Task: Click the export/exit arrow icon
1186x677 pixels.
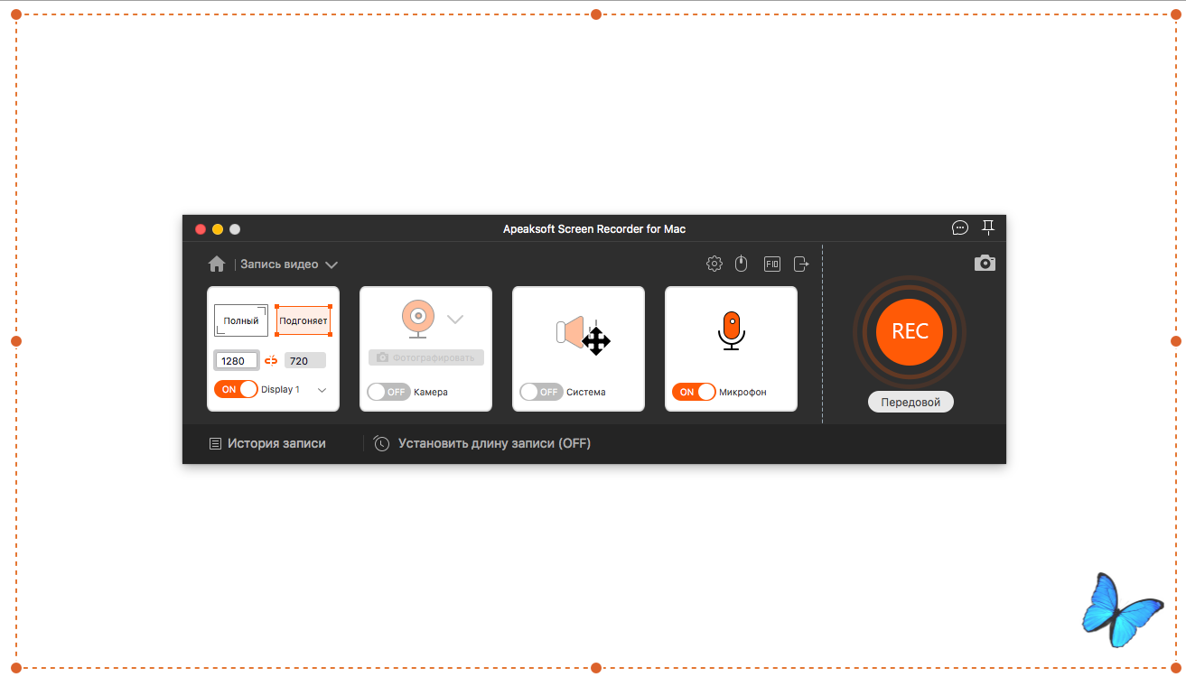Action: click(x=801, y=264)
